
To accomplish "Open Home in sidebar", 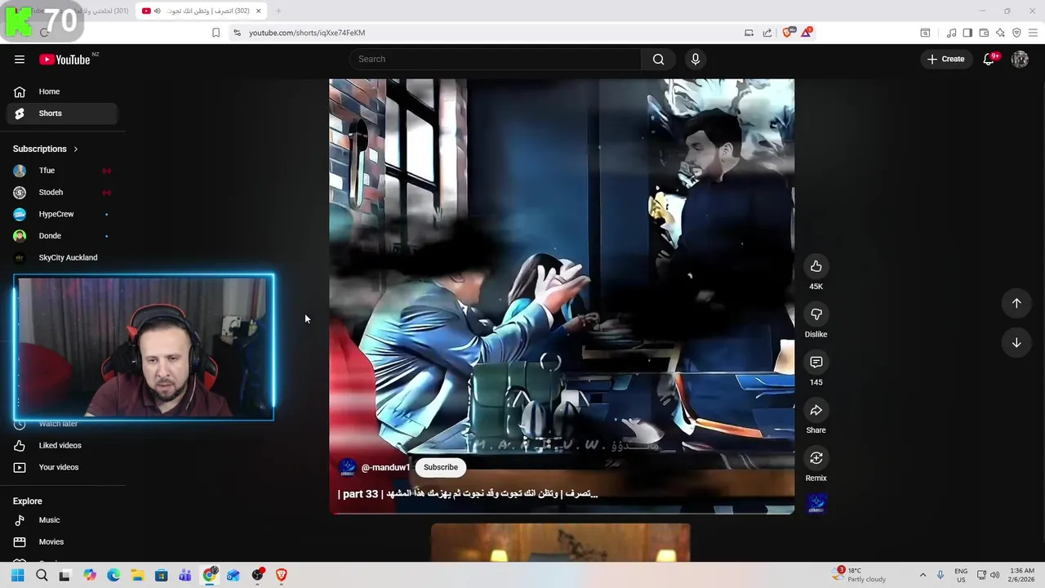I will (x=62, y=91).
